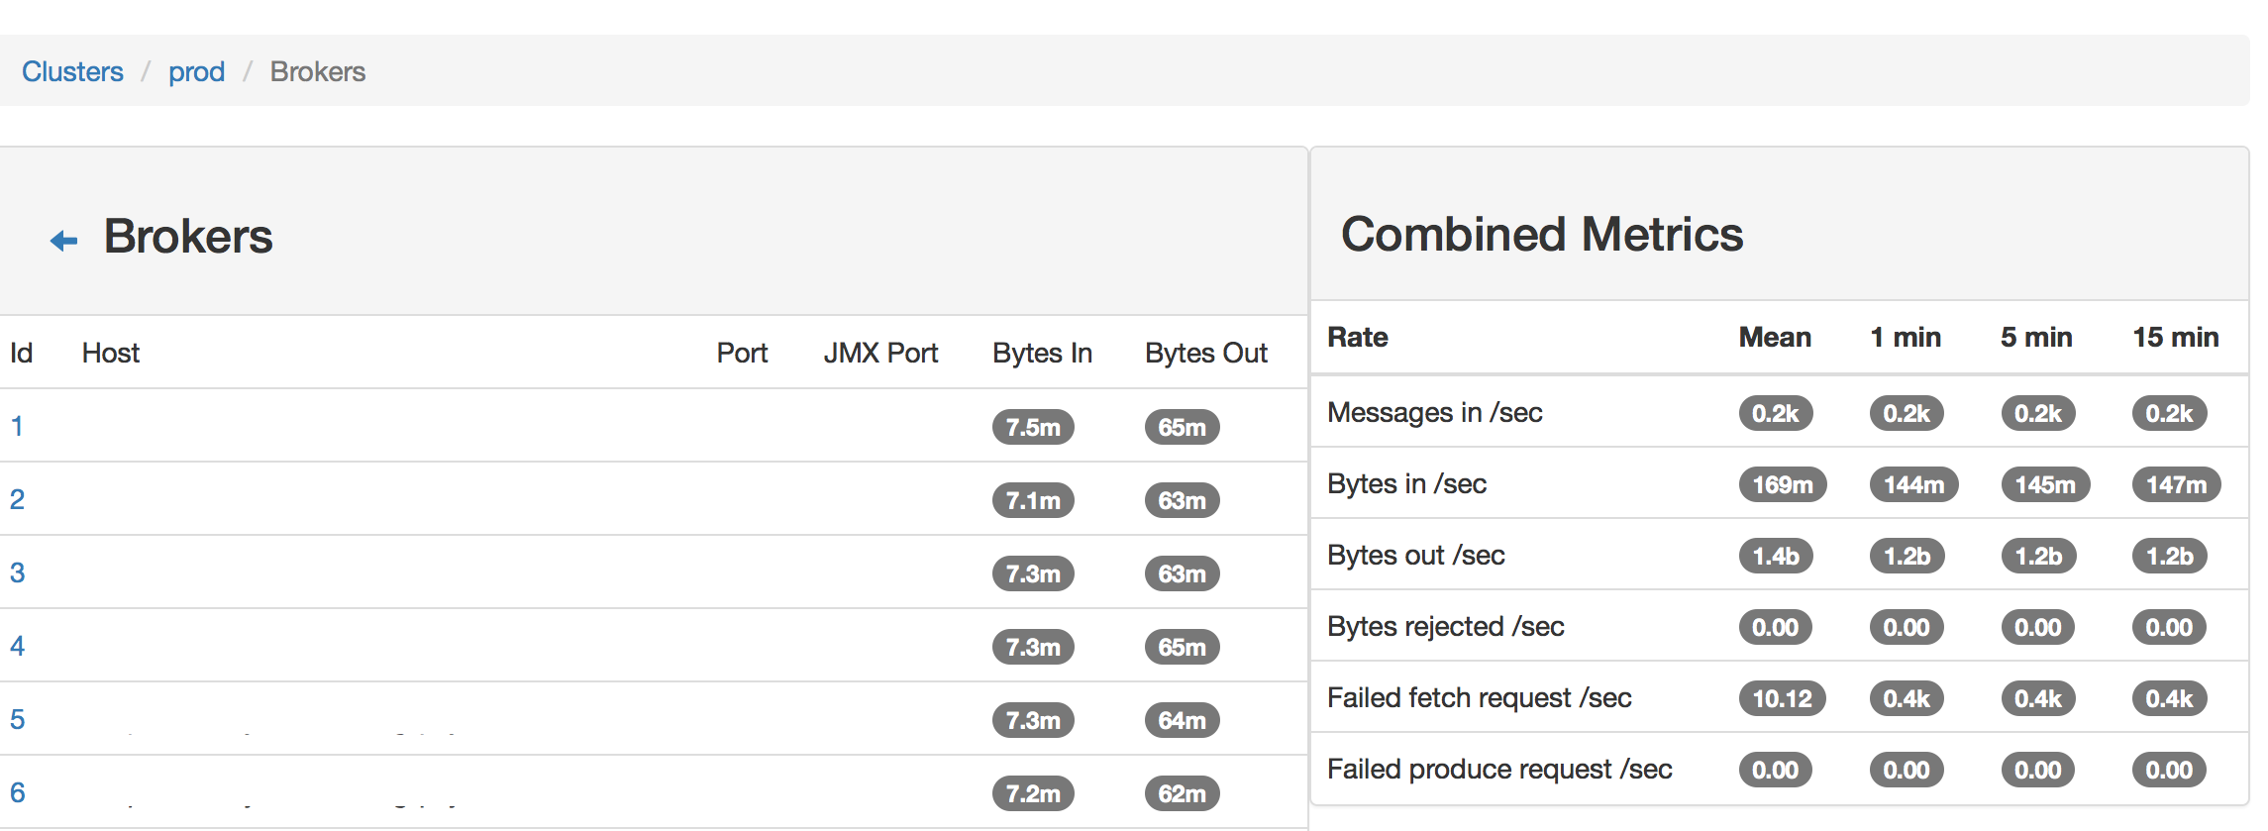
Task: Click the 10.12 mean Failed fetch badge
Action: pyautogui.click(x=1782, y=698)
